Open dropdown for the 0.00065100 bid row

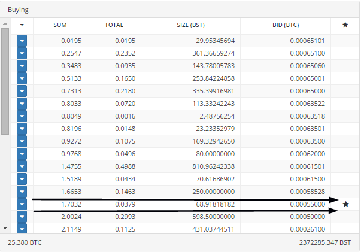click(22, 53)
